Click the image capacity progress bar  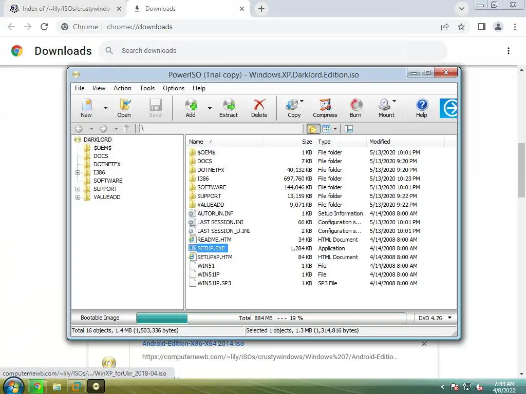271,318
